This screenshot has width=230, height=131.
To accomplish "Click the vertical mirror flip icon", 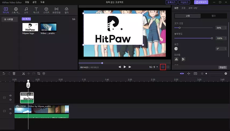I will (x=183, y=59).
